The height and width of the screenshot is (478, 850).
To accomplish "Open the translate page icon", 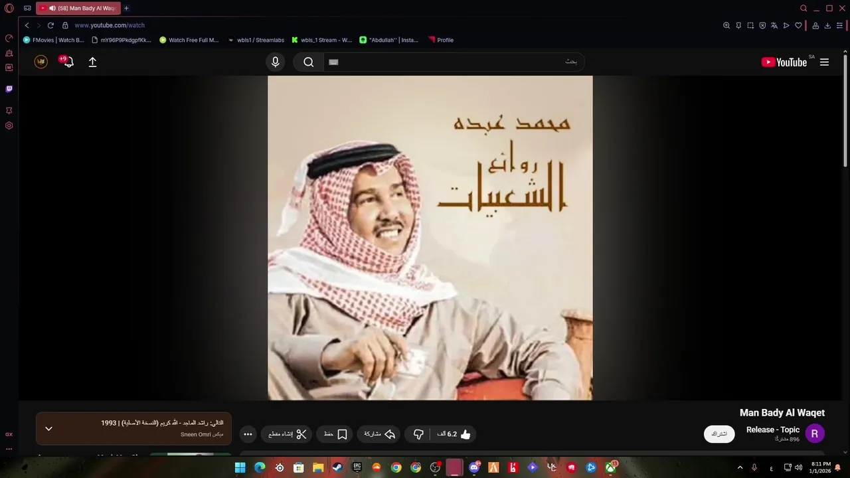I will [x=774, y=25].
